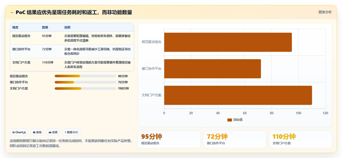Screen dimensions: 342x158
Task: Click 文档门户方案 in the table
Action: click(21, 62)
